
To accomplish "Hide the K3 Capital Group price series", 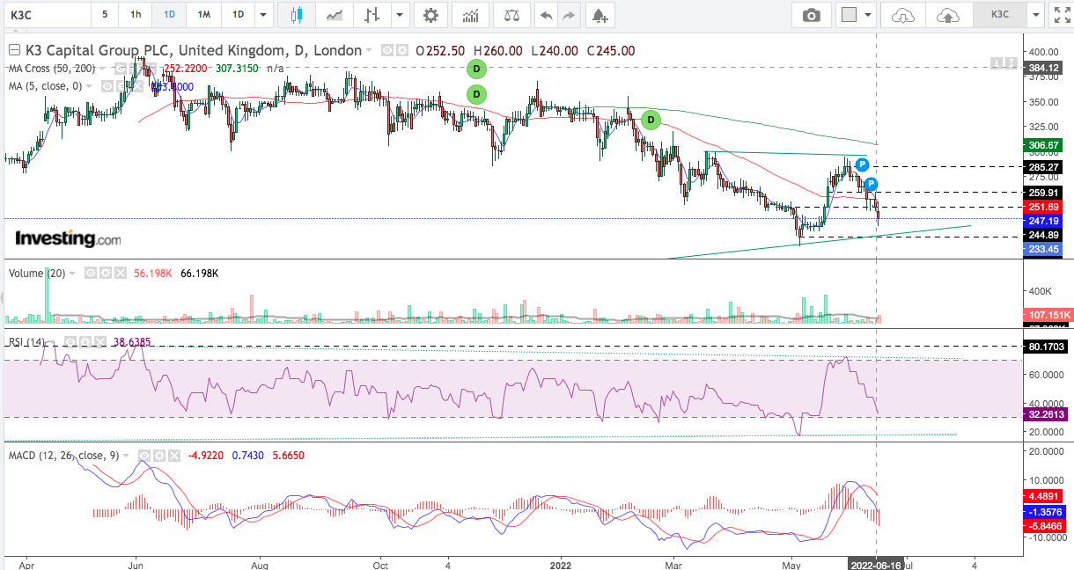I will pos(387,51).
